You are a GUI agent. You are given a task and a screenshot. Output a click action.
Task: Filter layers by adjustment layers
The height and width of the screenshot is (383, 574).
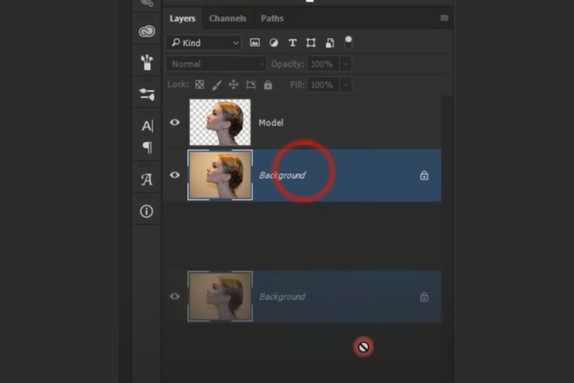pyautogui.click(x=274, y=43)
